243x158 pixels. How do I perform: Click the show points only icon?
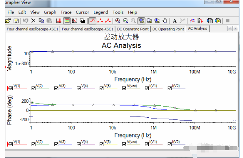(100, 21)
